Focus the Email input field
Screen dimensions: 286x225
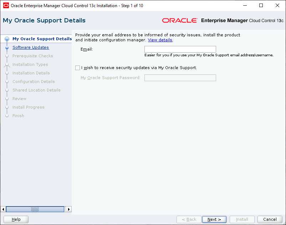tap(180, 49)
